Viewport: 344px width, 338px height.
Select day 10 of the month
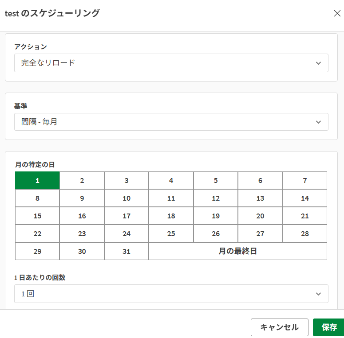[x=127, y=198]
